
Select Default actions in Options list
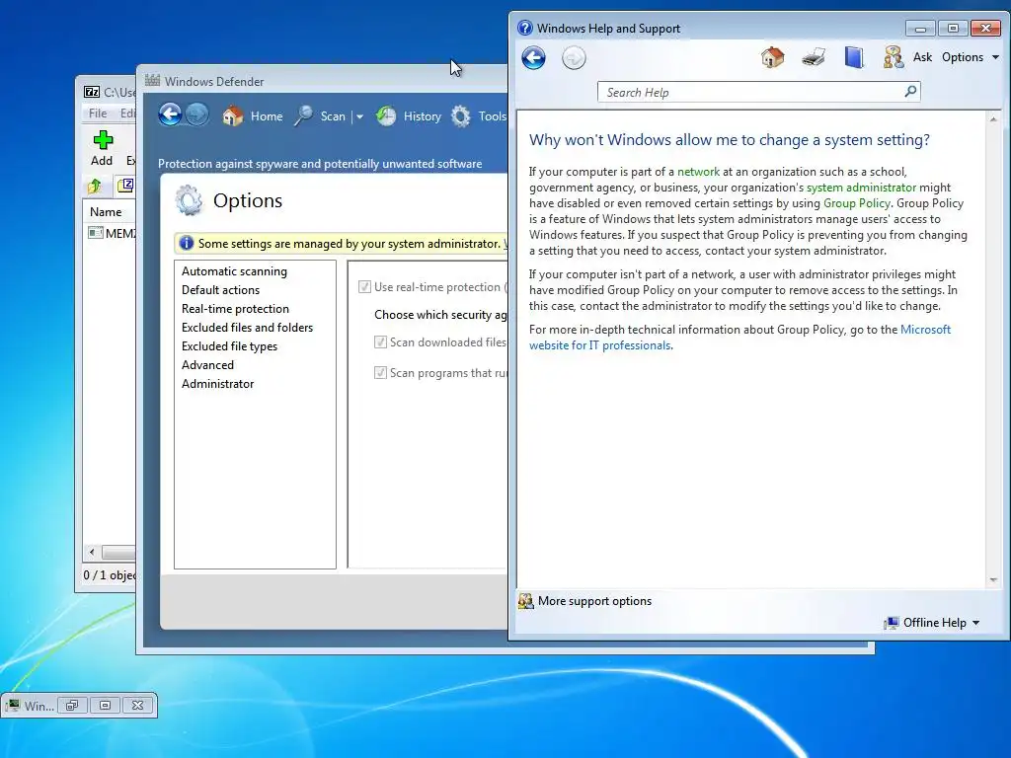coord(220,290)
